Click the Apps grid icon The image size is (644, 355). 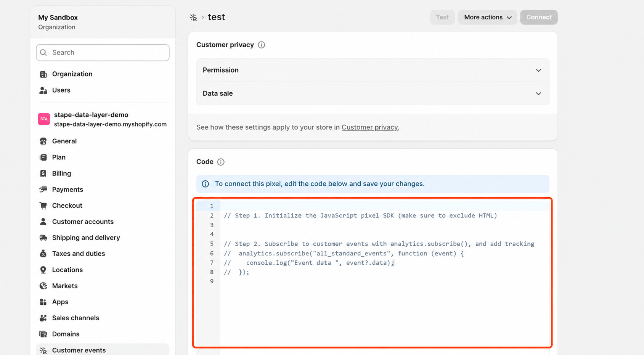[x=43, y=302]
